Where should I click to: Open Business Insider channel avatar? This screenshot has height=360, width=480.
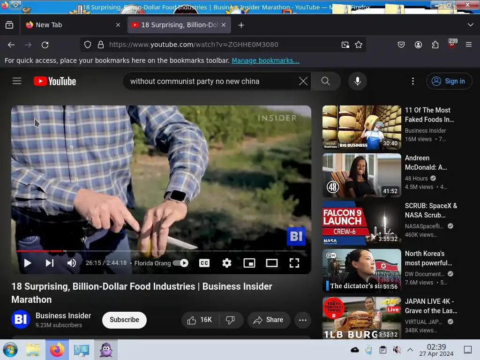(x=21, y=319)
